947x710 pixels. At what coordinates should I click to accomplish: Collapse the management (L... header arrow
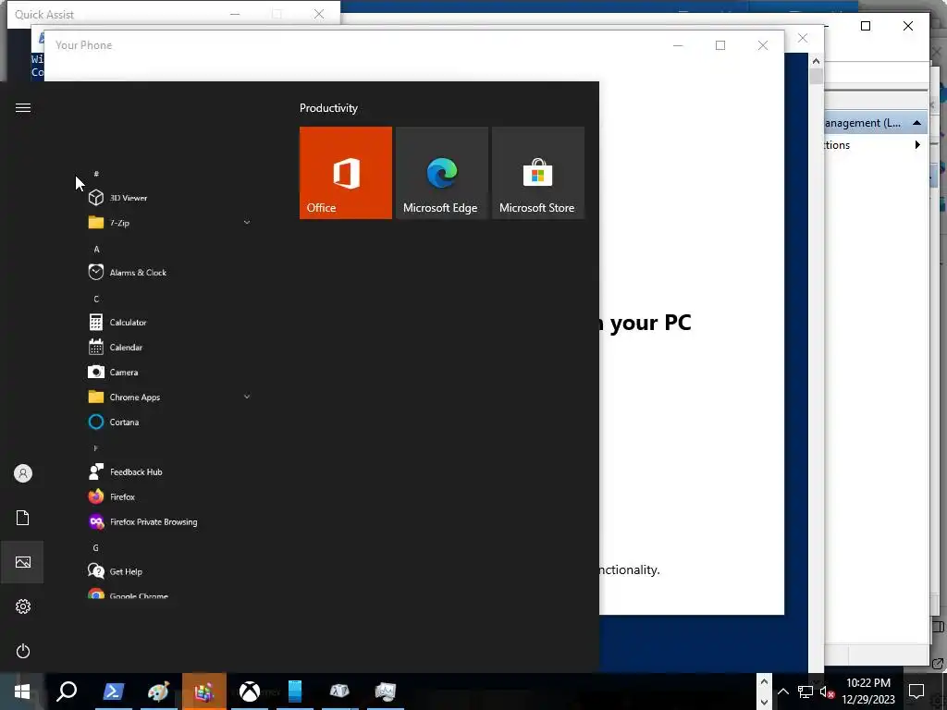916,123
